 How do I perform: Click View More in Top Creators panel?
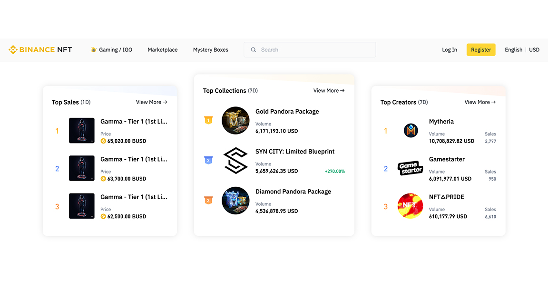(480, 102)
